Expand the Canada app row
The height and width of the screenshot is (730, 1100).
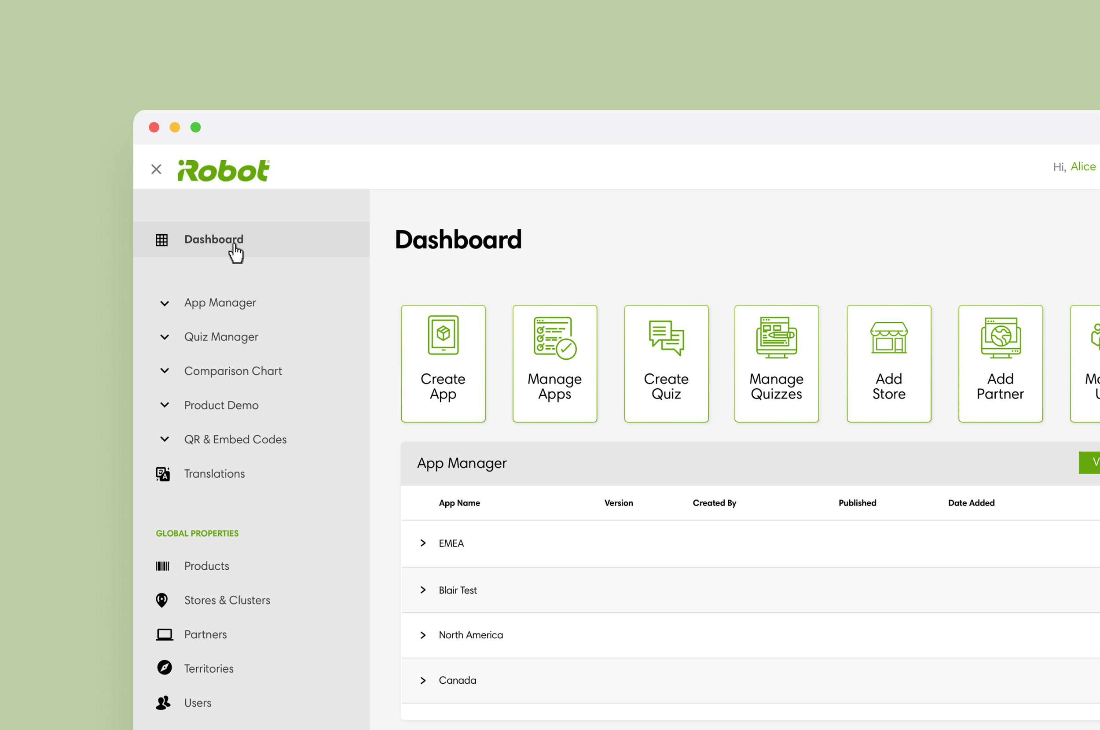coord(423,680)
